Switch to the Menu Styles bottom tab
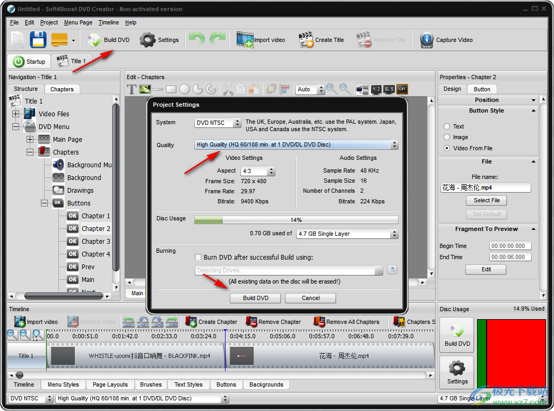 point(63,384)
